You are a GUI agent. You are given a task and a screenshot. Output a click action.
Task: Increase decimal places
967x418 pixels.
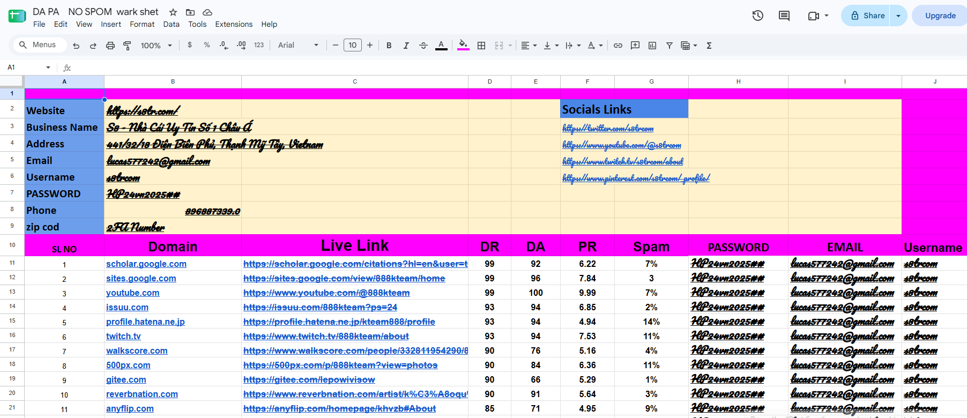tap(241, 46)
